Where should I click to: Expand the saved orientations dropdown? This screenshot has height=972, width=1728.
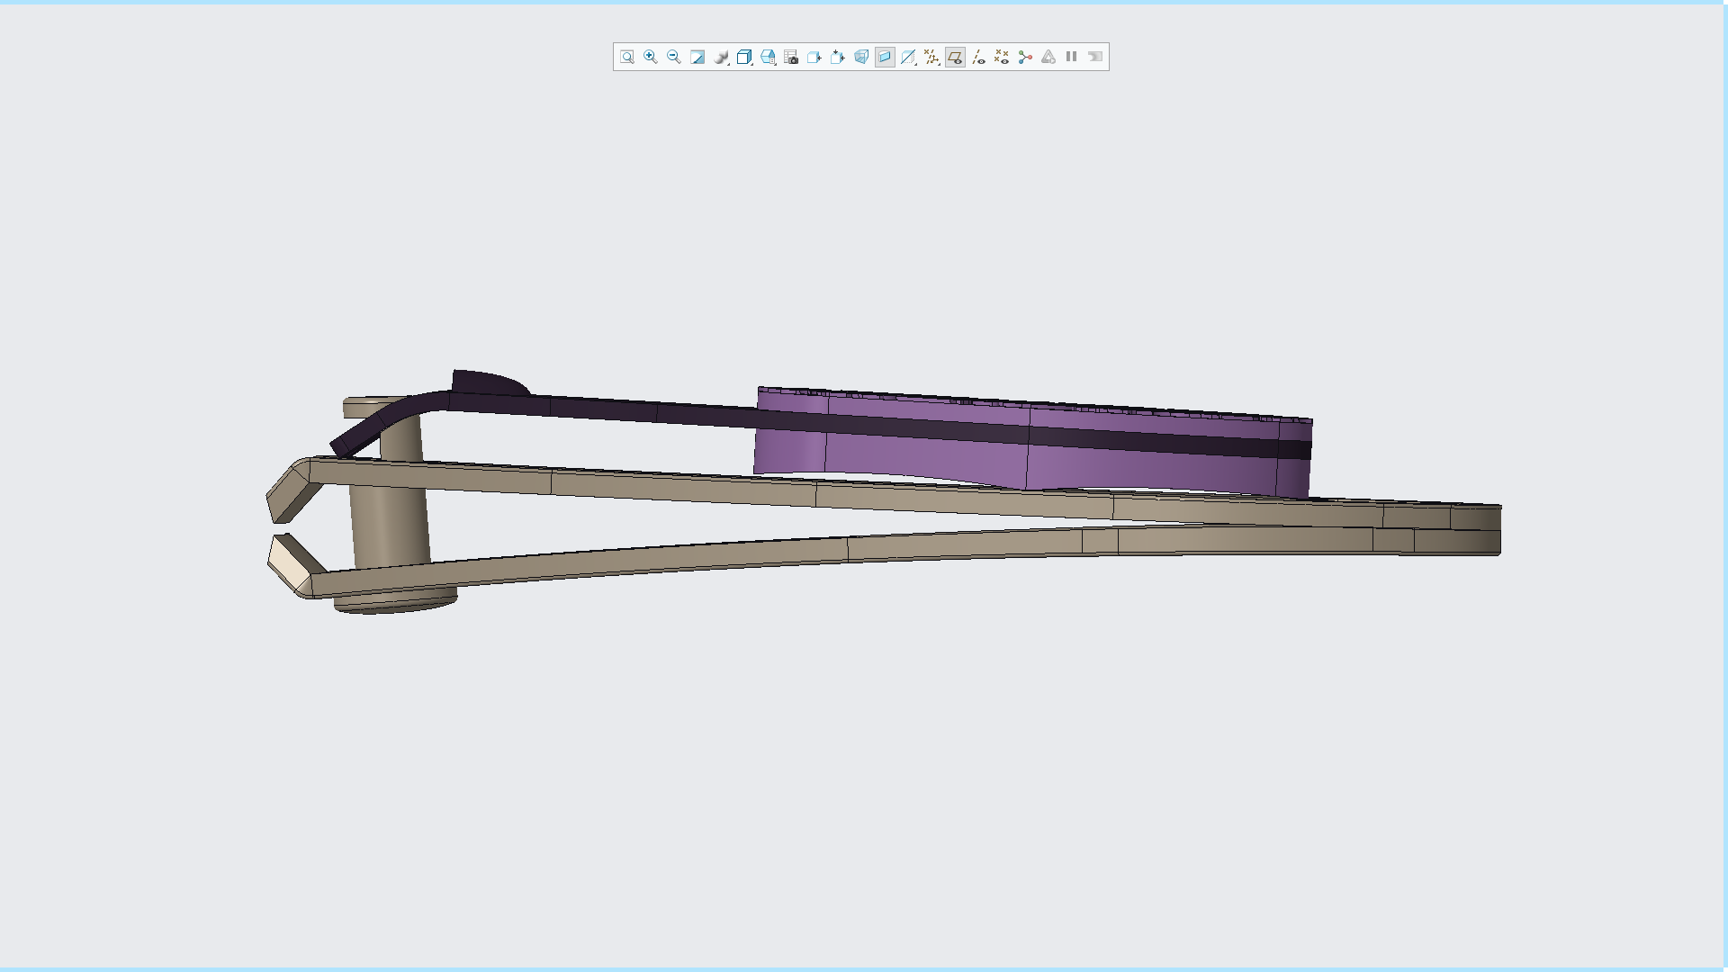[x=769, y=57]
